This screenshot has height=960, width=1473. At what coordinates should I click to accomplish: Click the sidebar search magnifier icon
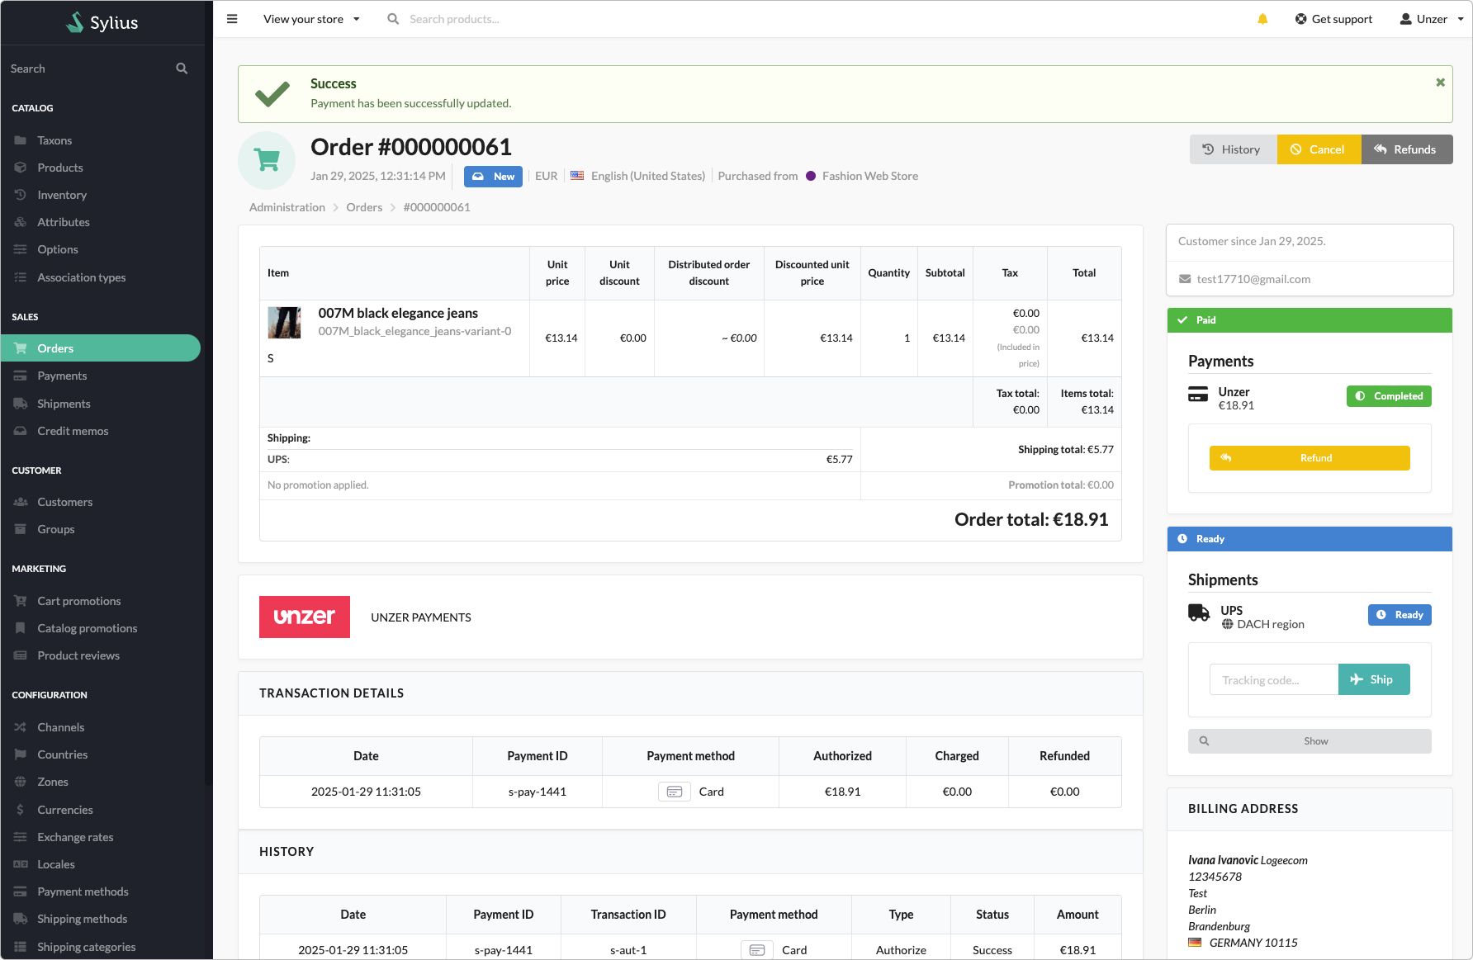click(x=182, y=69)
